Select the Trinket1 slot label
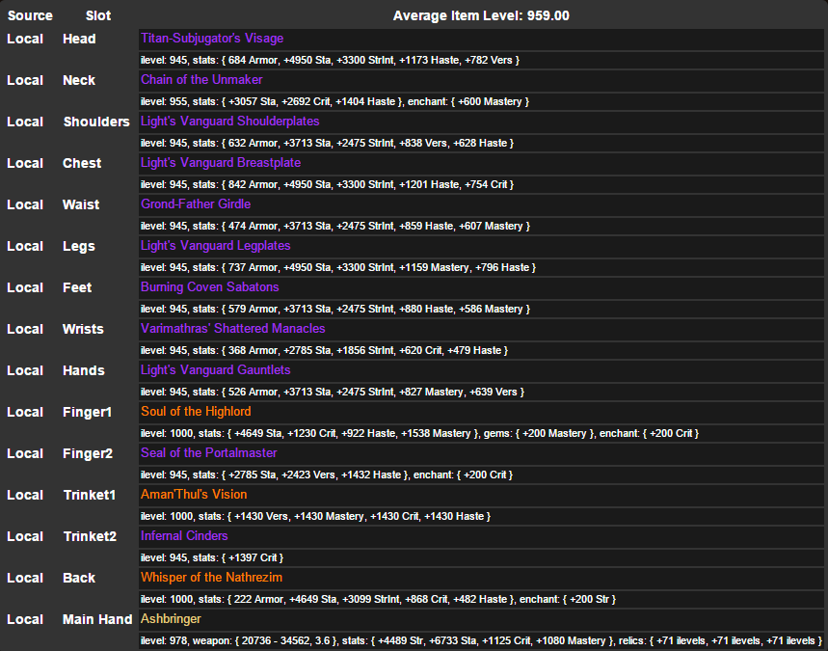 click(90, 495)
